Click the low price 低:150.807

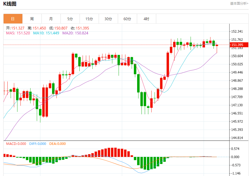tap(58, 28)
